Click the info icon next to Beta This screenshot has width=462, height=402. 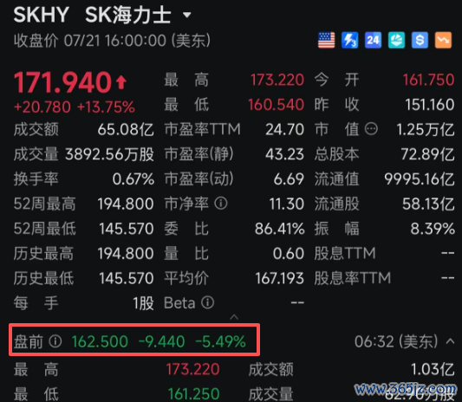click(x=208, y=302)
